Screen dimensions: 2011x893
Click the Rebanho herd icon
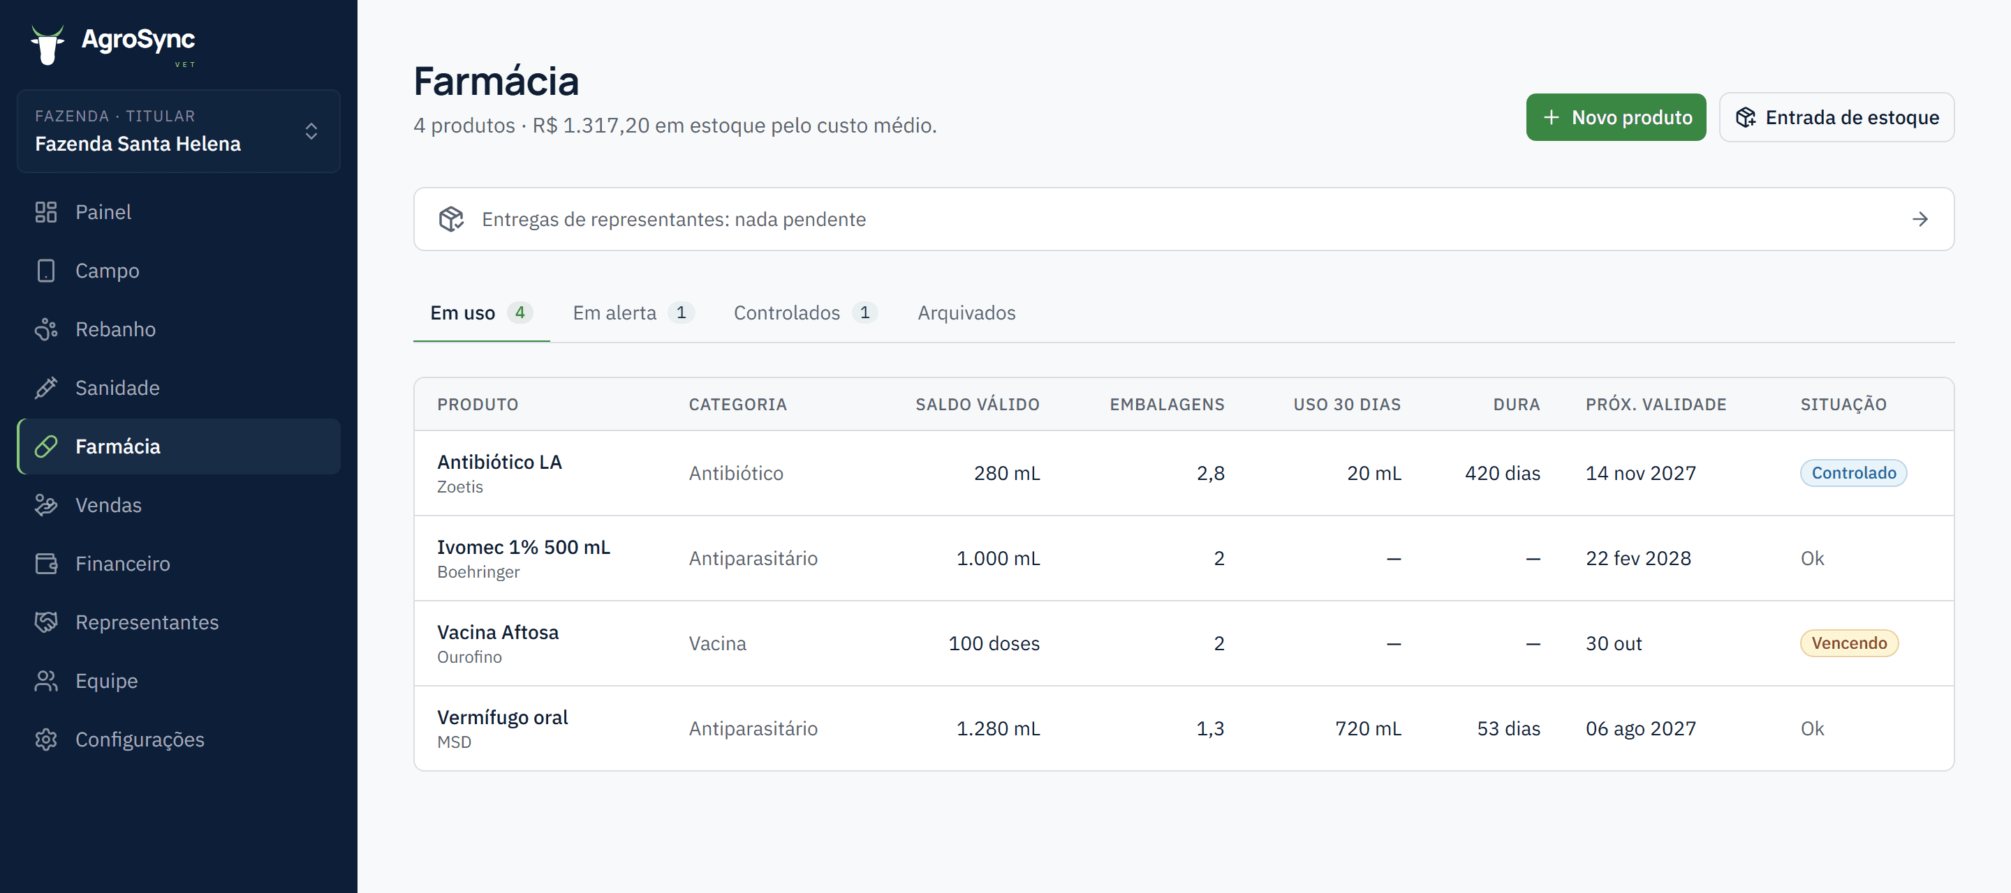coord(46,329)
